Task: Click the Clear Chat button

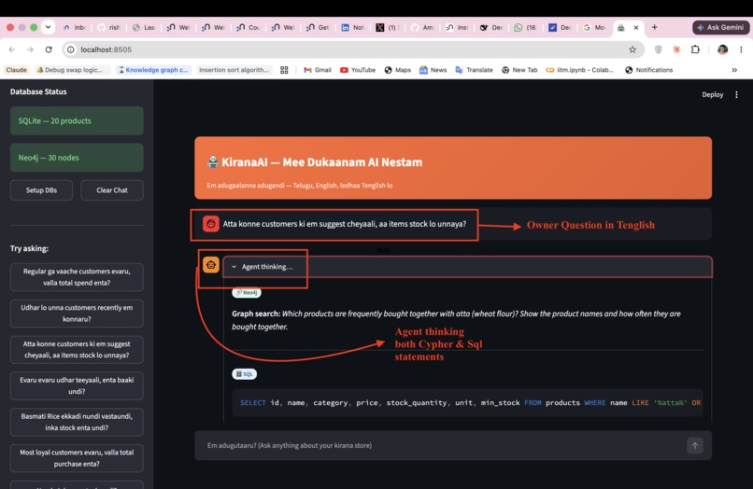Action: coord(112,190)
